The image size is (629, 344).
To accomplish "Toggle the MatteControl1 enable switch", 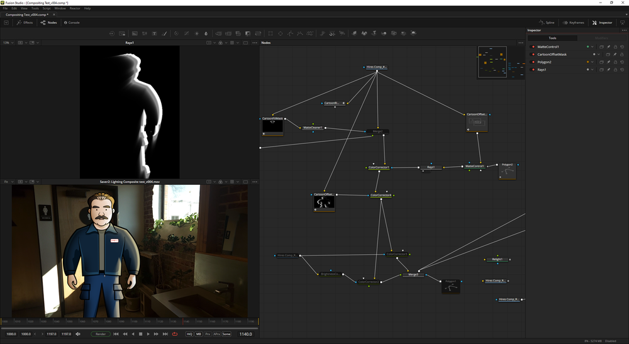I will click(533, 47).
